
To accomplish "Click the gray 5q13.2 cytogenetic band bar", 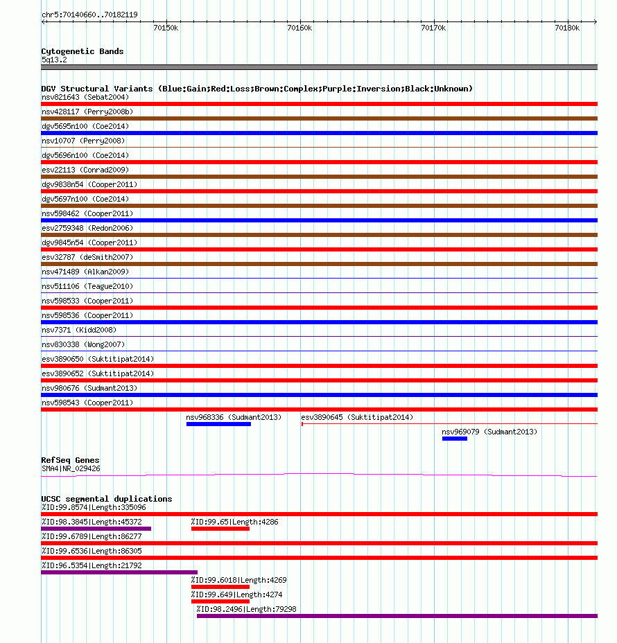I will [319, 67].
